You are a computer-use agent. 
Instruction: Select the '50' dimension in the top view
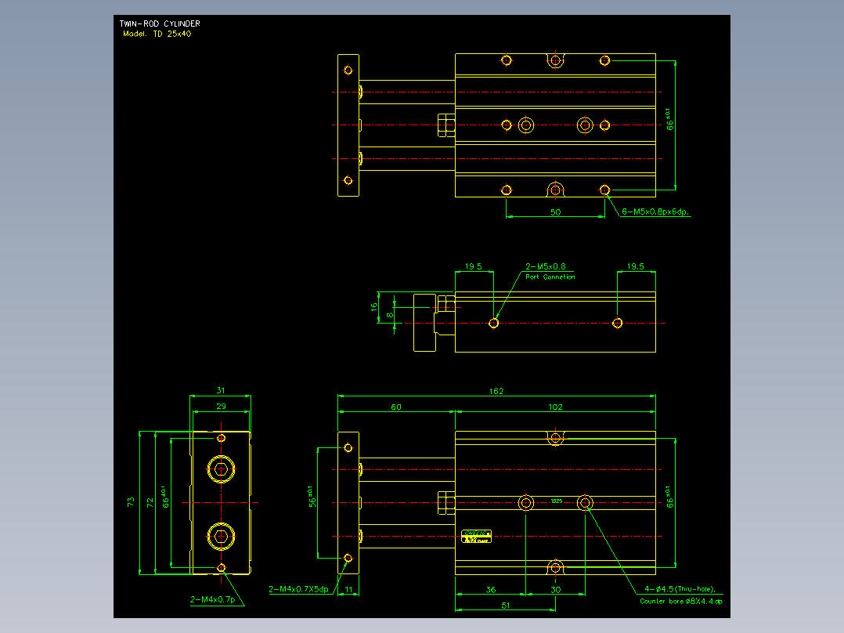(x=556, y=212)
